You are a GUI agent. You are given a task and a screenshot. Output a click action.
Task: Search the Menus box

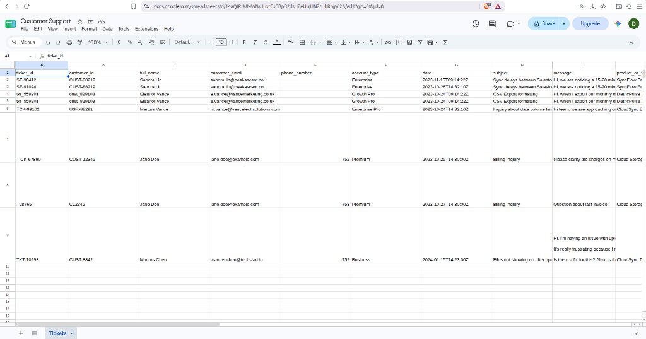click(x=25, y=42)
